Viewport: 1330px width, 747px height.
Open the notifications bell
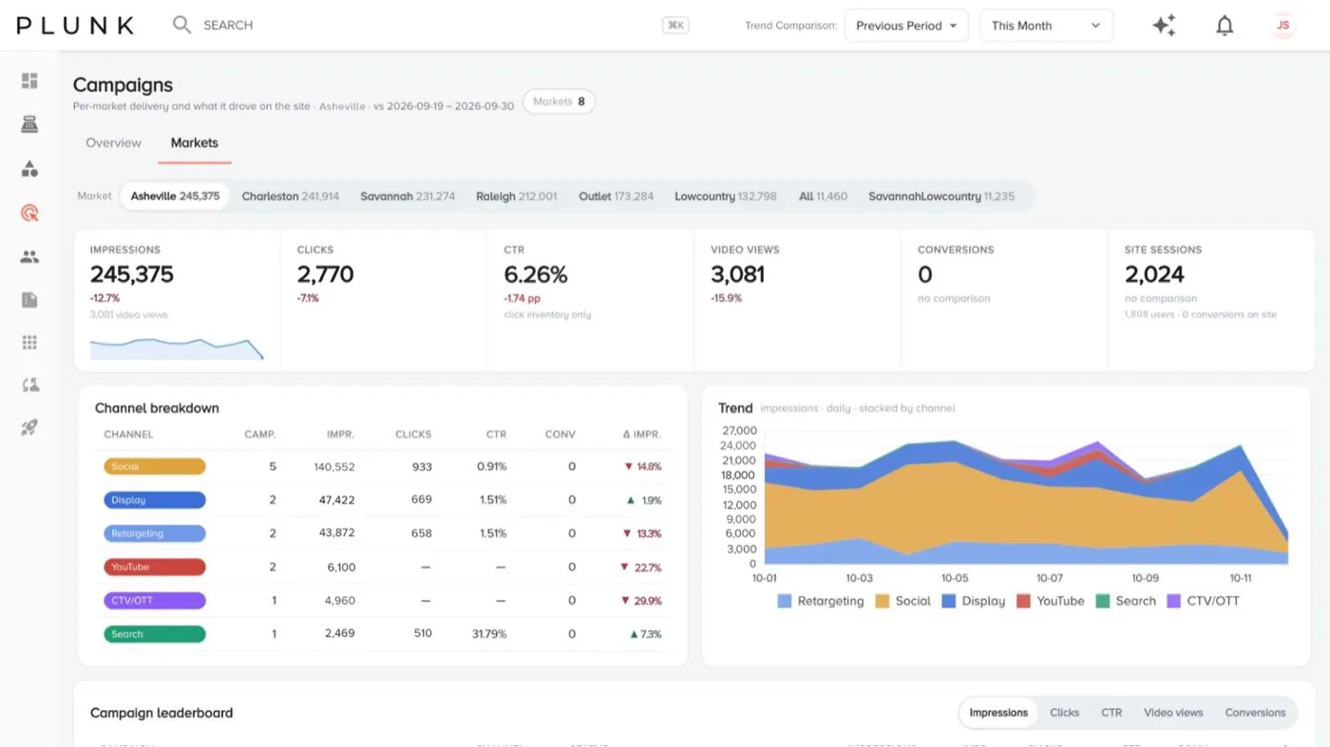(x=1225, y=26)
